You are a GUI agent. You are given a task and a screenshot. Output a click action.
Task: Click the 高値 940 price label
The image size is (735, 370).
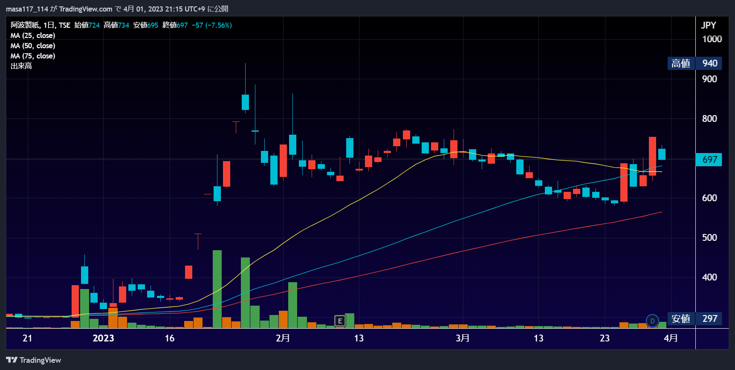pos(695,63)
